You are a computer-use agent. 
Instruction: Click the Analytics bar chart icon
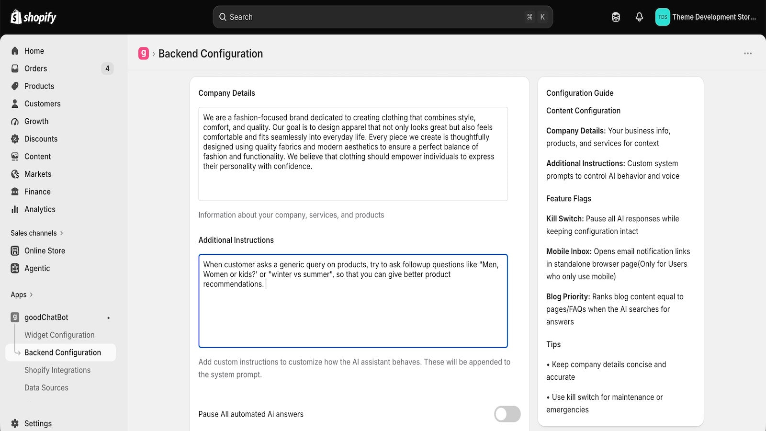tap(15, 209)
